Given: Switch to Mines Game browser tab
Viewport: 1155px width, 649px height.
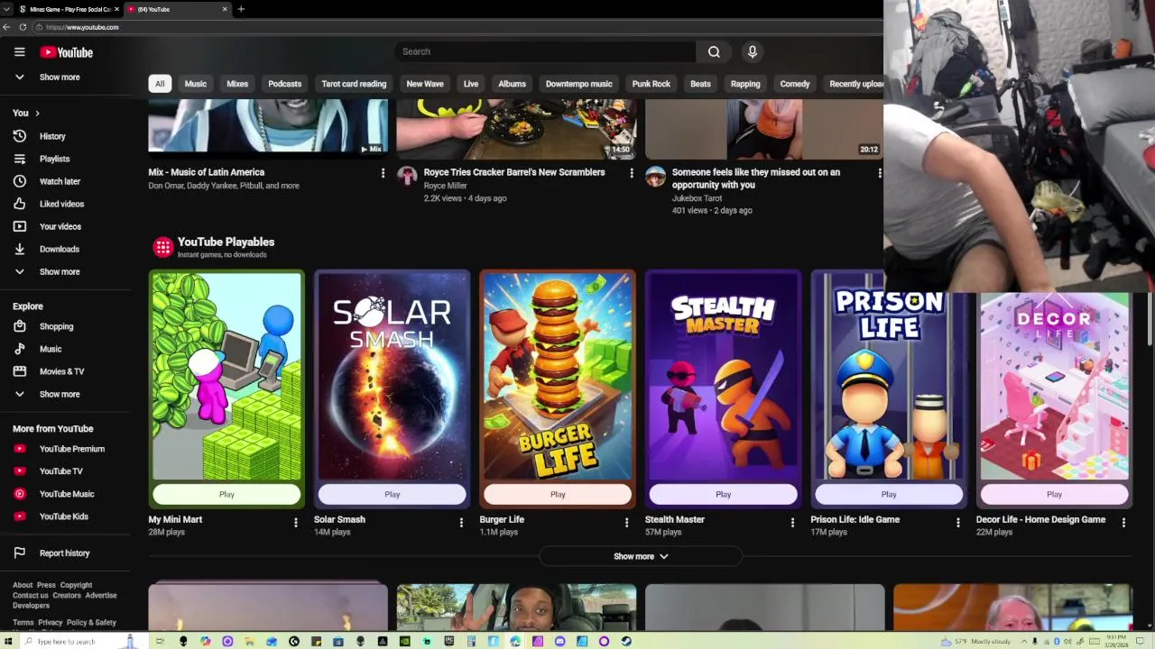Looking at the screenshot, I should click(69, 9).
